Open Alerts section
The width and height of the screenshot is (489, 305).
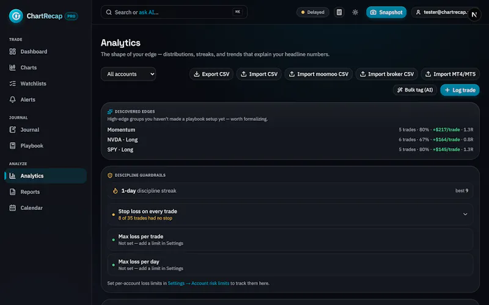click(45, 99)
